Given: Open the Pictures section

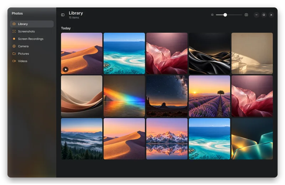Looking at the screenshot, I should tap(32, 54).
